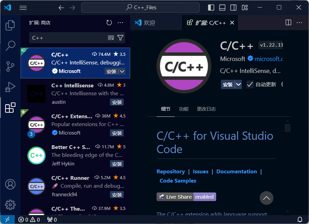Click the v1.22.11 version label
Image resolution: width=309 pixels, height=224 pixels.
coord(271,45)
